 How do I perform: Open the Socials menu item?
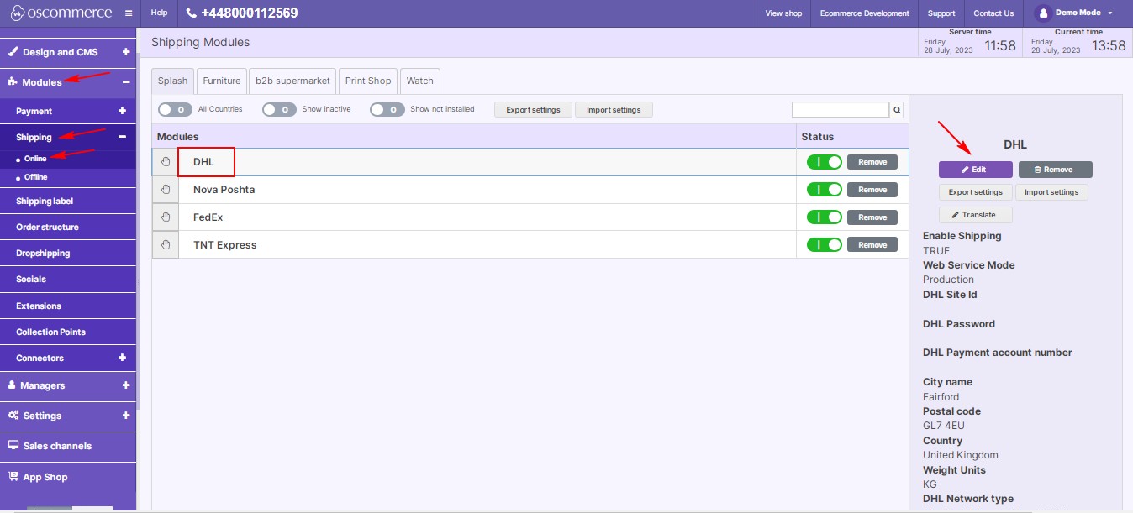pyautogui.click(x=68, y=279)
